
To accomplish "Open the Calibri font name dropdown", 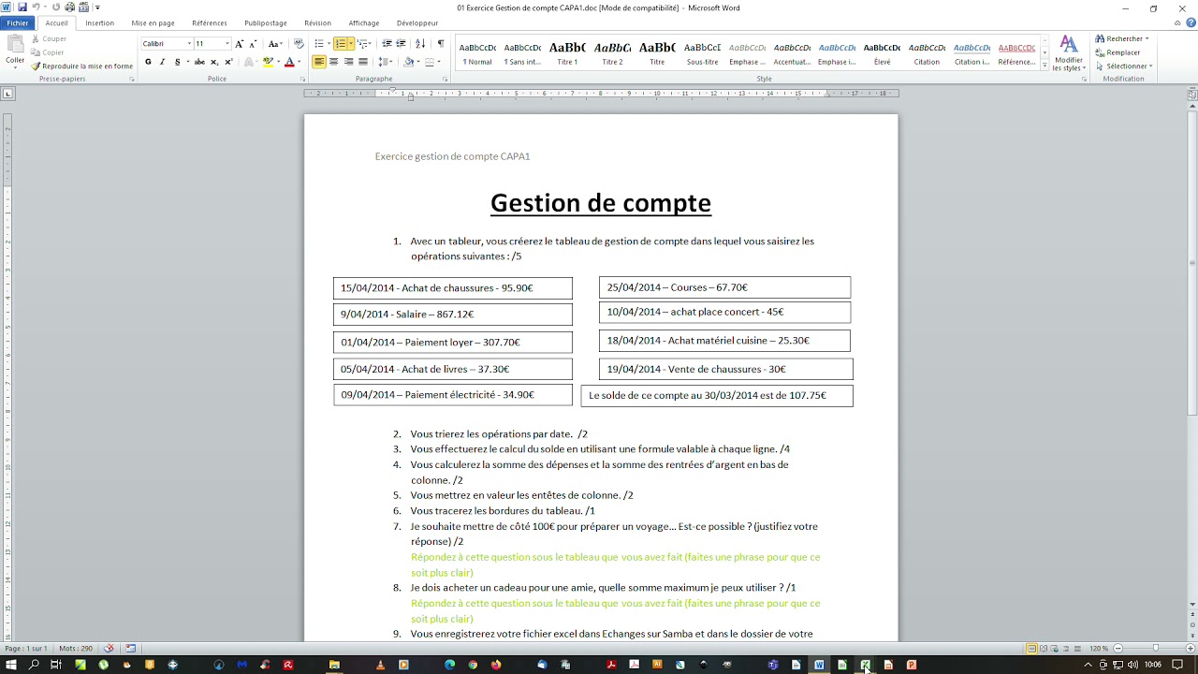I will [x=189, y=44].
